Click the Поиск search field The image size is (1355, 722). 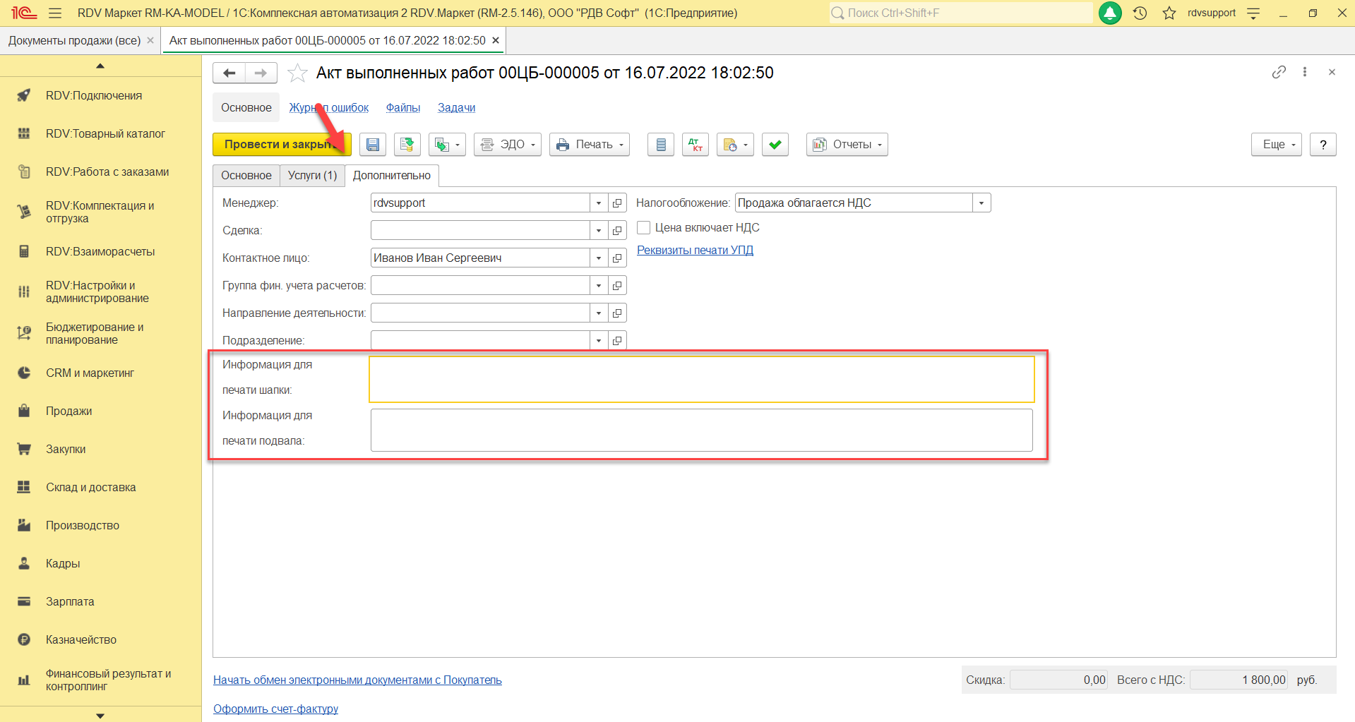pyautogui.click(x=961, y=13)
